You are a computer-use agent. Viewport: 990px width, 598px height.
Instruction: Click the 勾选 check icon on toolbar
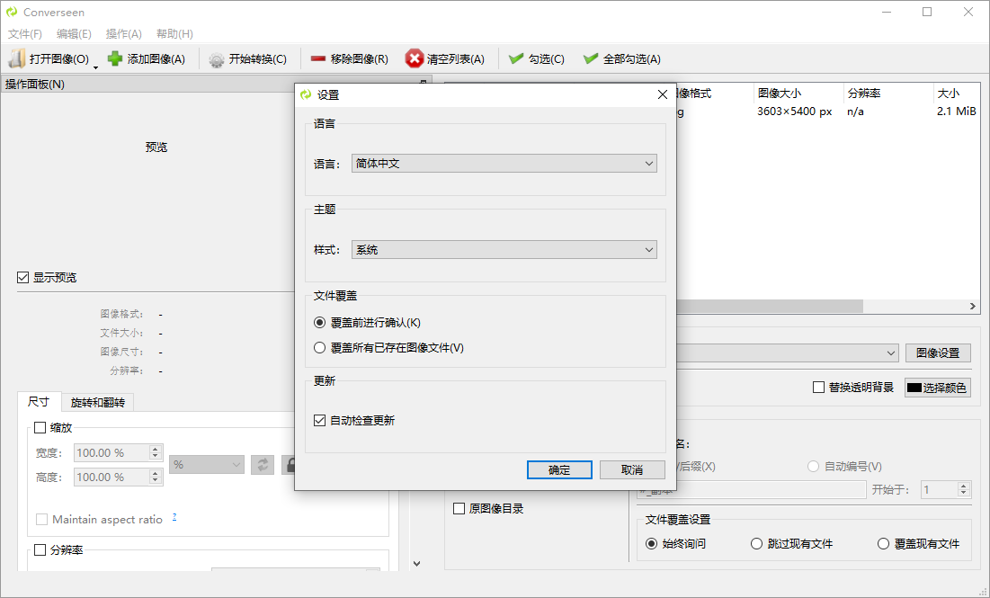(x=517, y=58)
